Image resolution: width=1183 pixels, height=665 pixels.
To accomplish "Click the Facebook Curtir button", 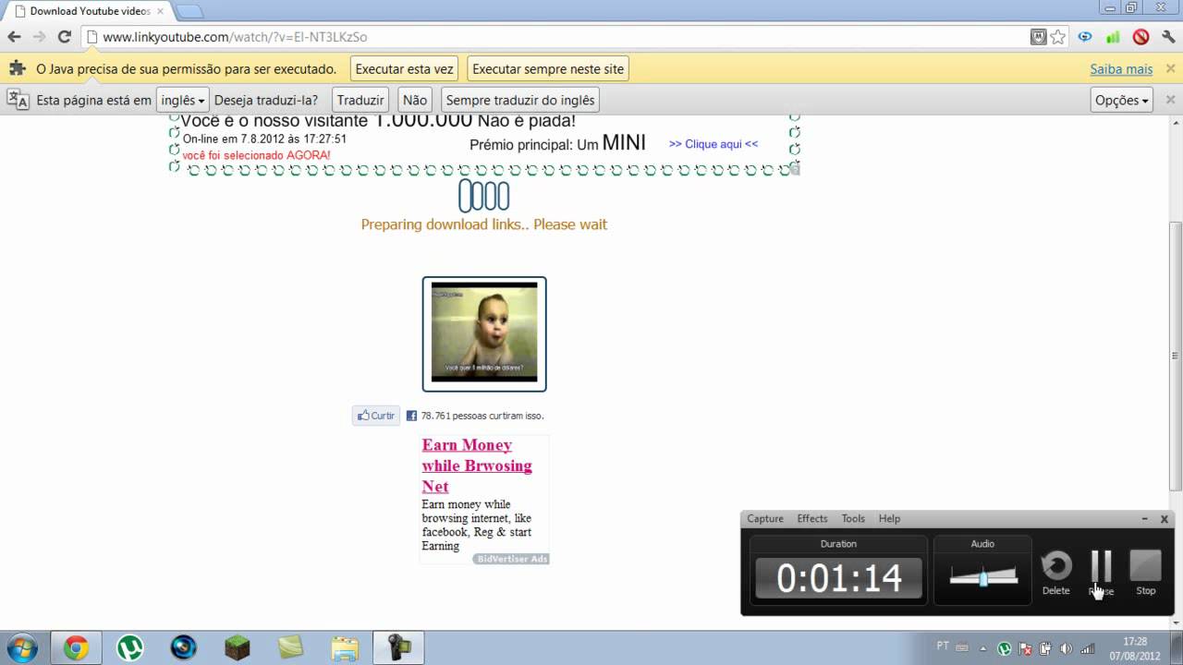I will point(376,416).
